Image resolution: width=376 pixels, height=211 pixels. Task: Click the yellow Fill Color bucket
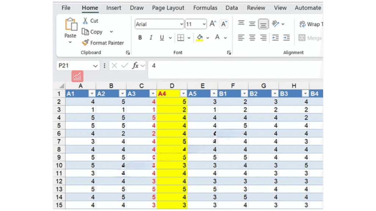(199, 38)
